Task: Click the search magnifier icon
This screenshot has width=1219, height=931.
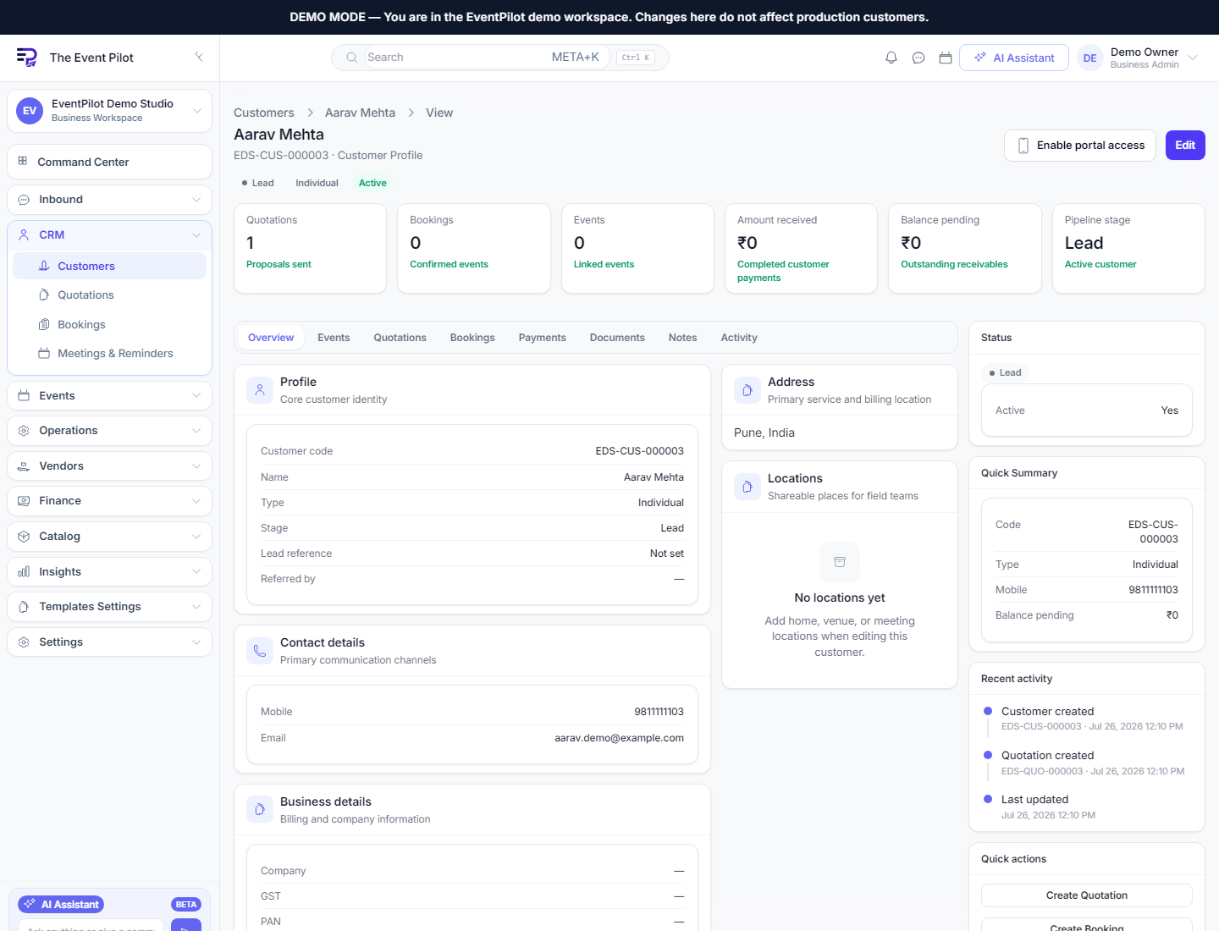Action: (351, 58)
